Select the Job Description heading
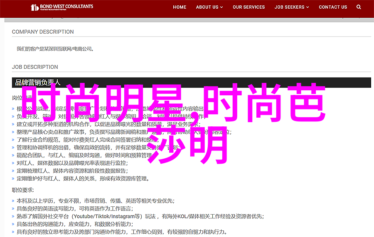374x237 pixels. click(35, 67)
